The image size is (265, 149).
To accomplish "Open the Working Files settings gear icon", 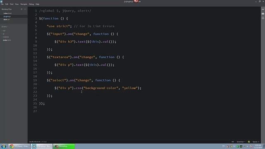I will coord(22,9).
